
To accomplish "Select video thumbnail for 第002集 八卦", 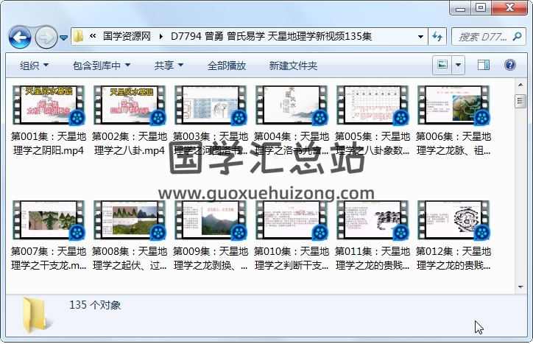I will click(130, 105).
